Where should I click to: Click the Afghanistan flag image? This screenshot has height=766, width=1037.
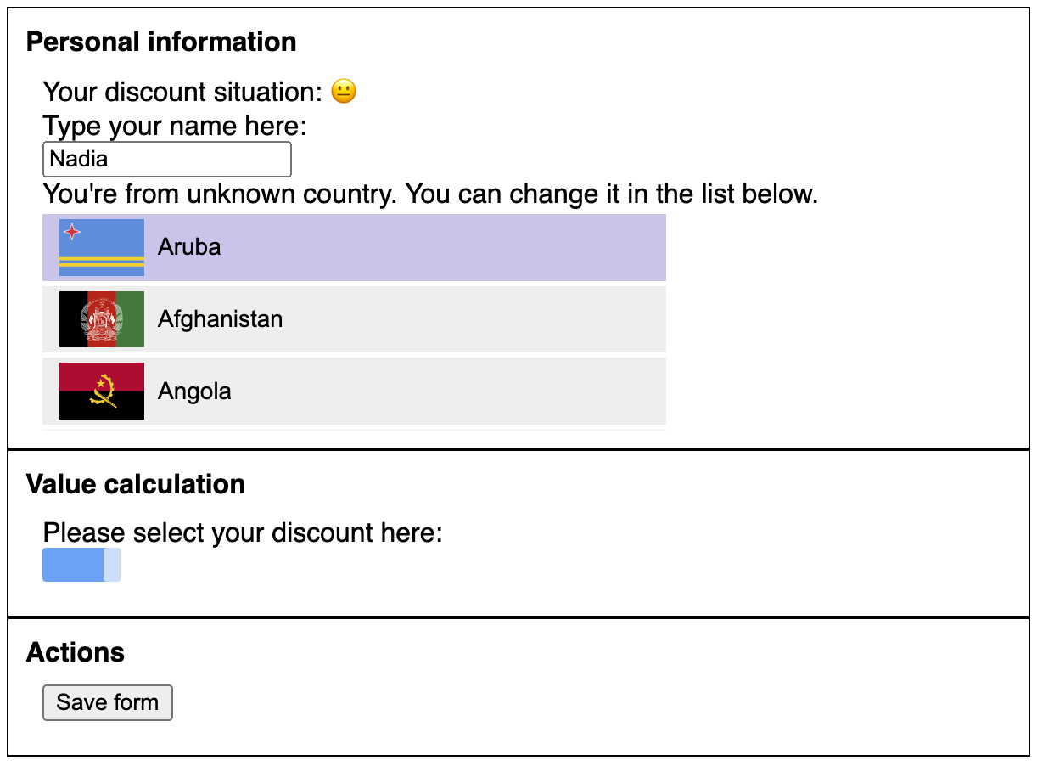pyautogui.click(x=102, y=319)
